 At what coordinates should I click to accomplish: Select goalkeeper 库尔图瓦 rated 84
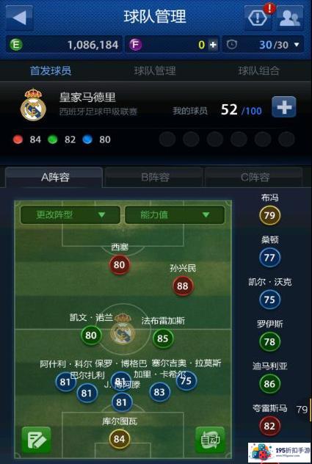tap(119, 439)
